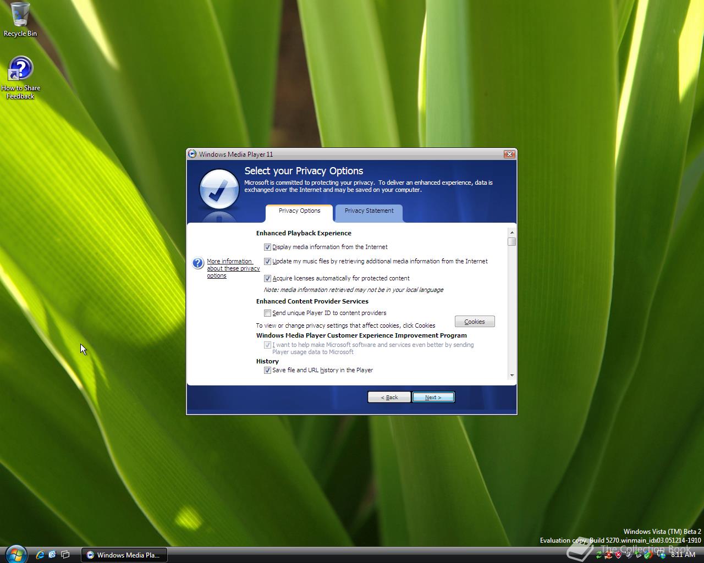Open More information about these privacy options link
Viewport: 704px width, 563px height.
(233, 268)
